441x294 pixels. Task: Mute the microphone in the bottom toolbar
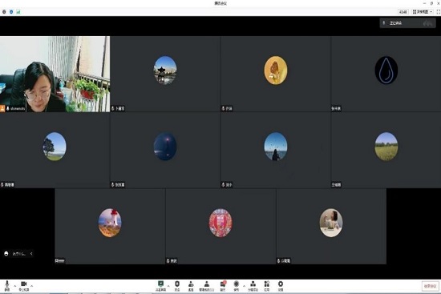coord(7,285)
